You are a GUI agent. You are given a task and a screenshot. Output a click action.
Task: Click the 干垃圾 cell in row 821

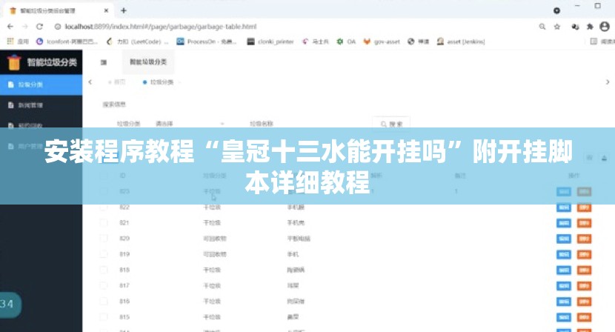tap(212, 223)
